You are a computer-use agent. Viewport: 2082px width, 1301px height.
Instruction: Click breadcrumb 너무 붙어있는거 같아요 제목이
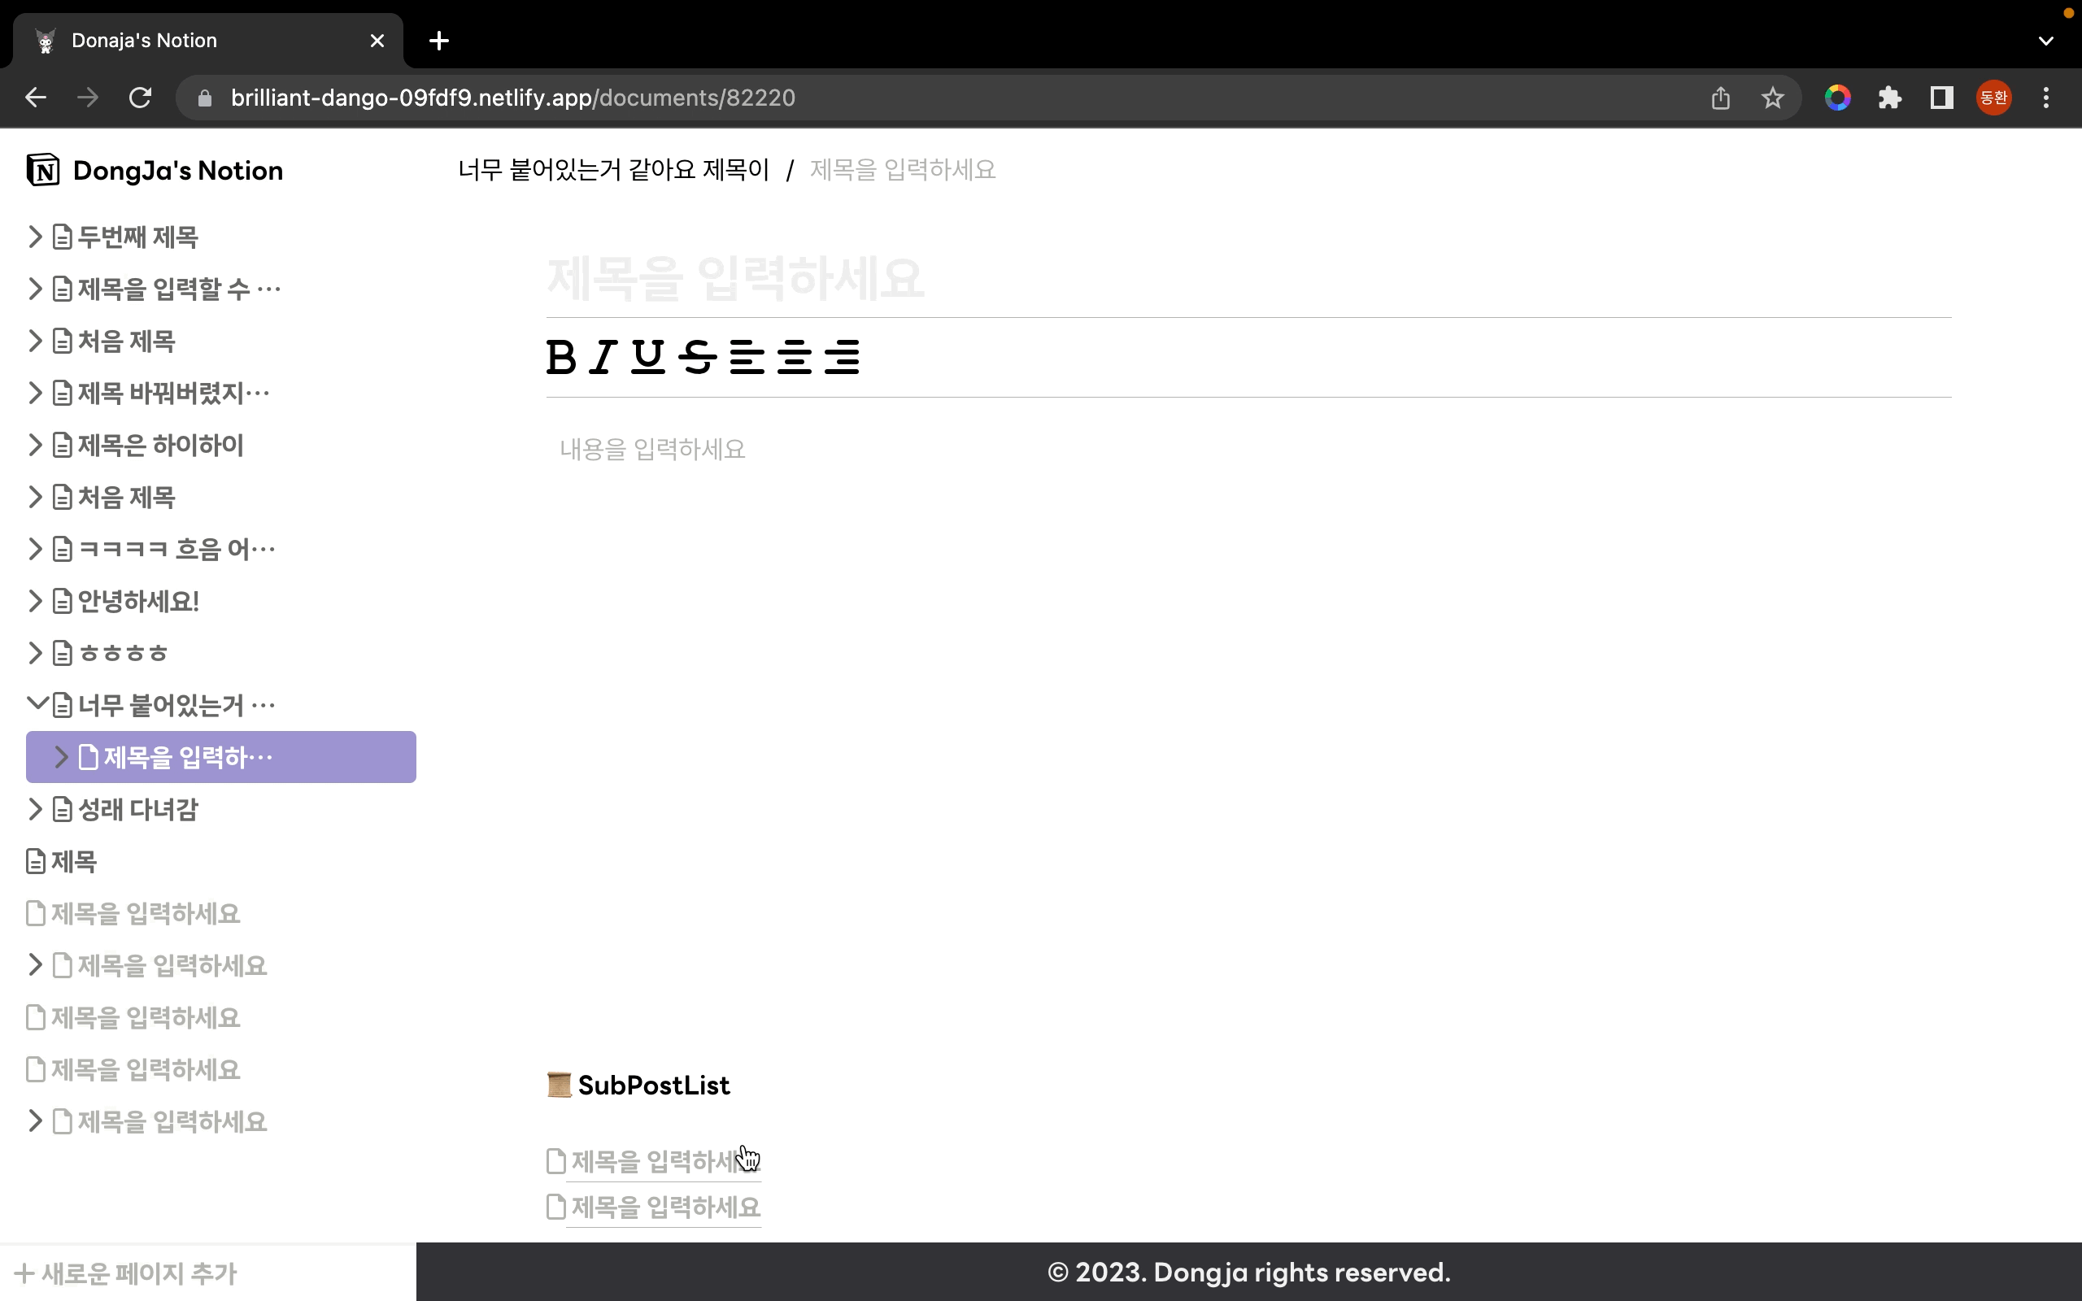coord(613,169)
